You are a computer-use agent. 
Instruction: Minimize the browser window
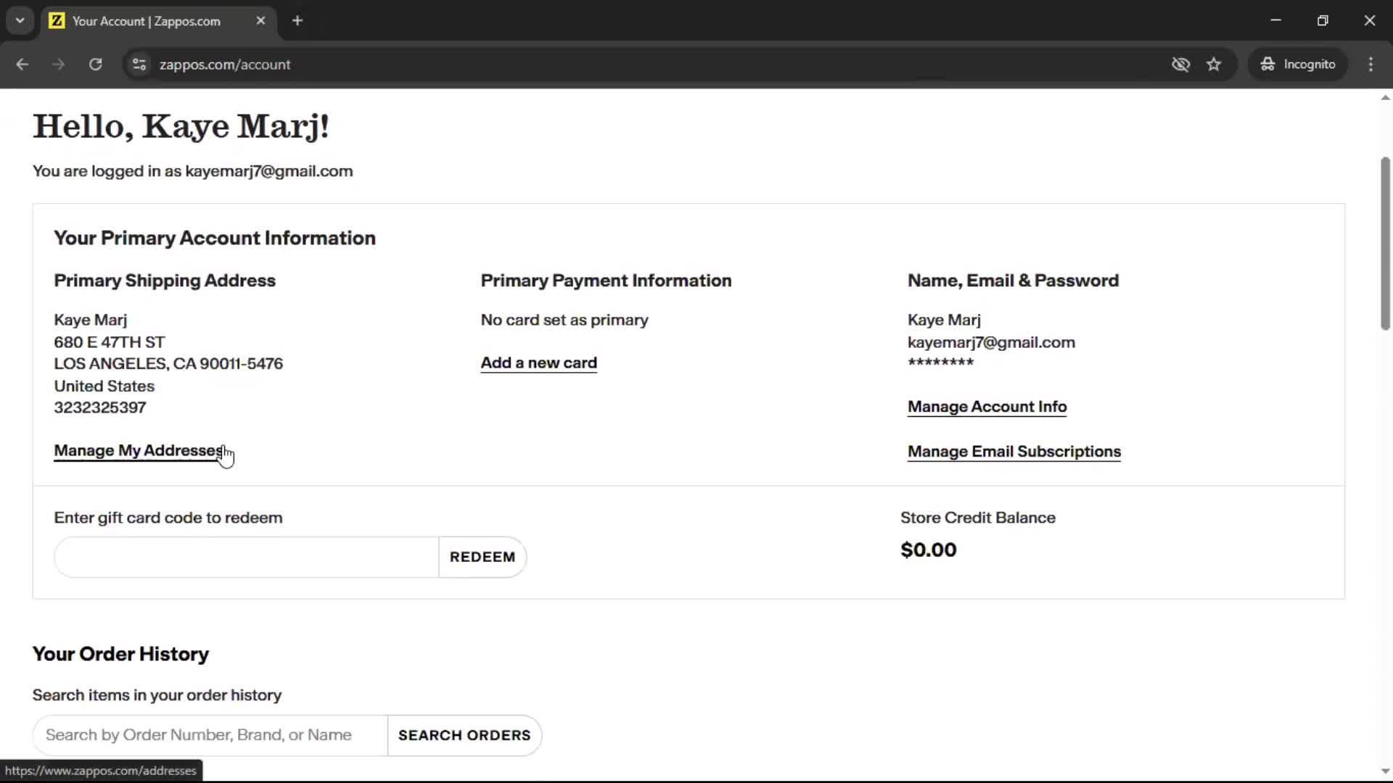click(1276, 20)
